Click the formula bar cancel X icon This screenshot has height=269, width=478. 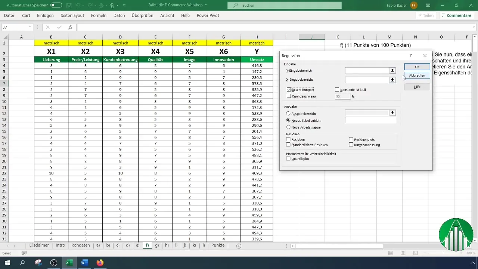point(48,27)
